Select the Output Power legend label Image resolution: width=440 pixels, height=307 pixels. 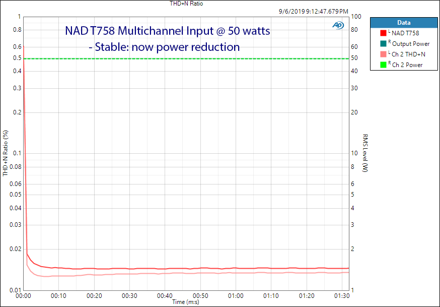[411, 44]
